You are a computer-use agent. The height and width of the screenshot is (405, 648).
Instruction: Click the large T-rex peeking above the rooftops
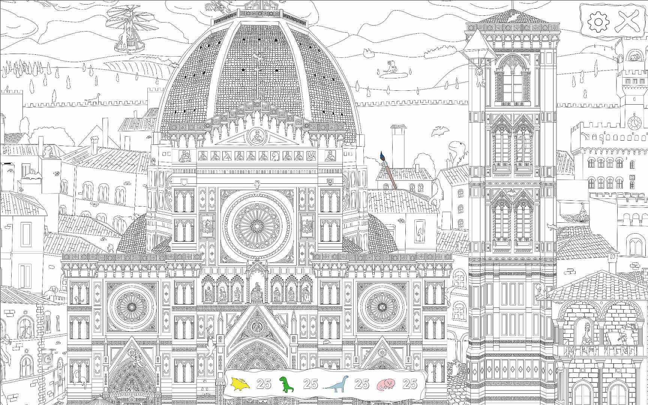tap(458, 151)
